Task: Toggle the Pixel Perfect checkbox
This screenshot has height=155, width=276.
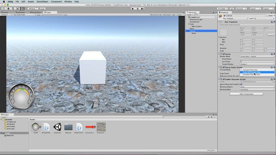Action: coord(241,59)
